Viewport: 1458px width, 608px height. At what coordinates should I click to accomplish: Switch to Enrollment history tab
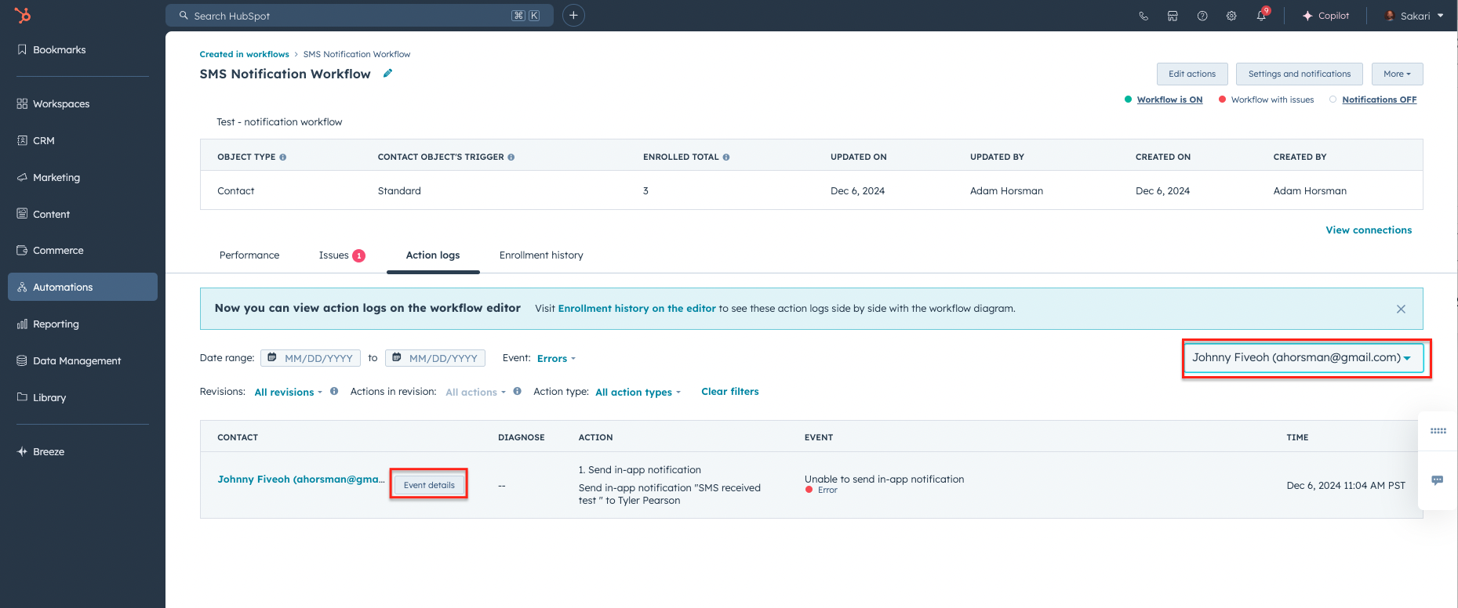(x=541, y=255)
